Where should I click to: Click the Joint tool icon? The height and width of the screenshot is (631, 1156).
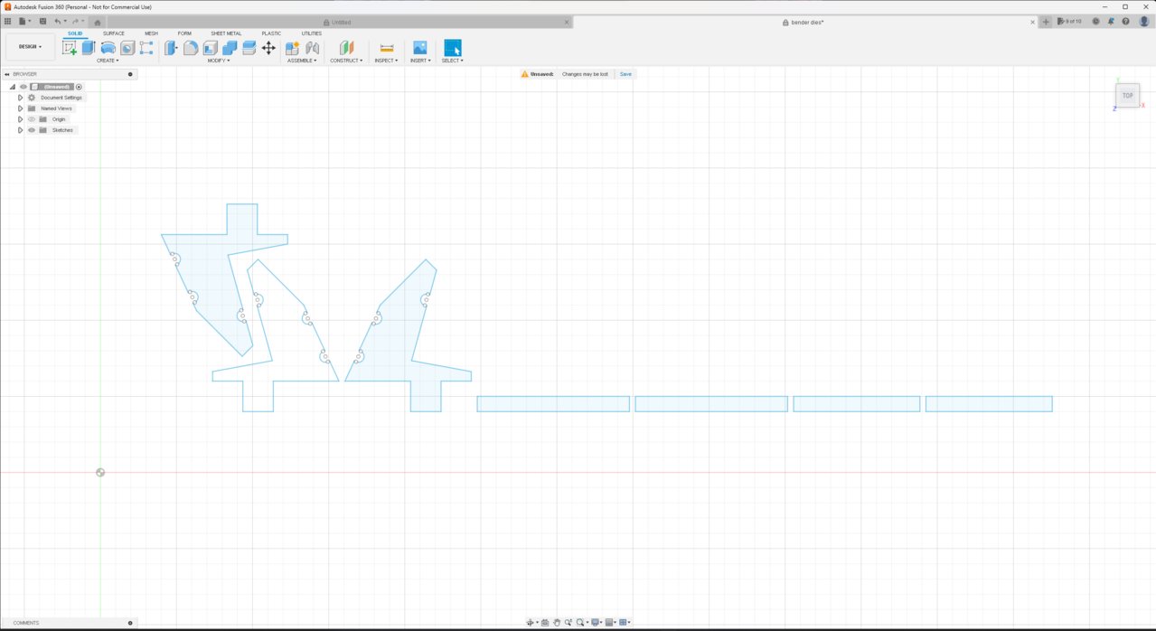pos(312,48)
